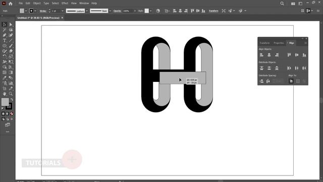Select the Scale tool
Image resolution: width=323 pixels, height=182 pixels.
tap(11, 57)
